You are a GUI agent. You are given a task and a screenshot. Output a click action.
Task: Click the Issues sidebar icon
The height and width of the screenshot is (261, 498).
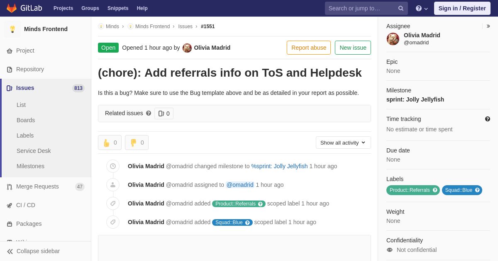pos(10,88)
